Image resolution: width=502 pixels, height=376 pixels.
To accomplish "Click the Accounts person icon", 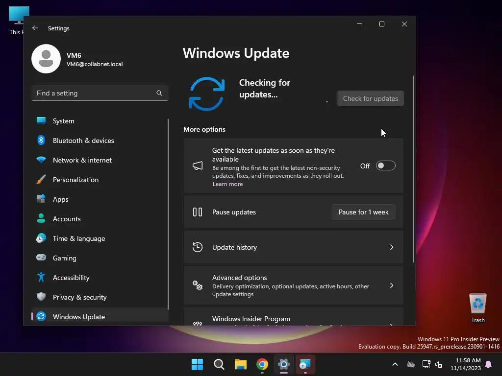I will coord(41,218).
